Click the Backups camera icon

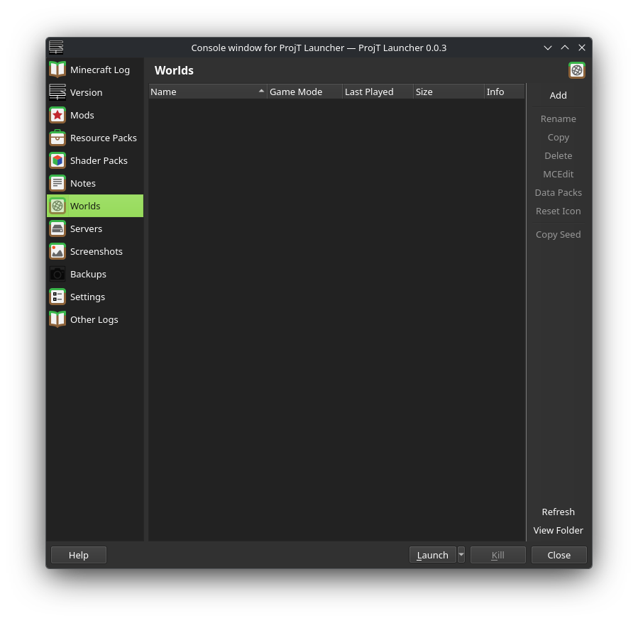pyautogui.click(x=57, y=274)
